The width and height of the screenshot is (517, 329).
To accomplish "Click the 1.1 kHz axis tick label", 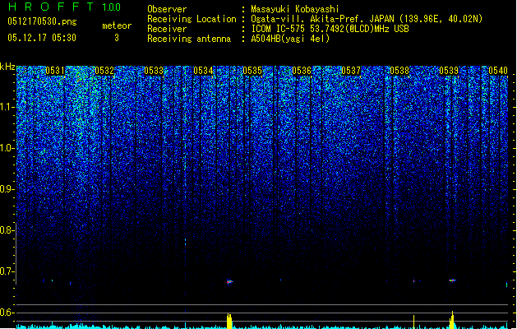I will pos(6,107).
